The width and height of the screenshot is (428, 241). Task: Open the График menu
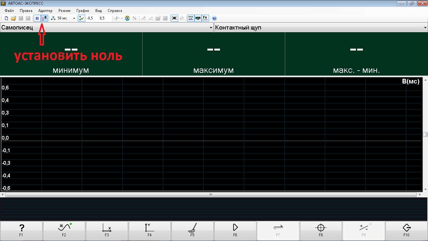click(83, 11)
